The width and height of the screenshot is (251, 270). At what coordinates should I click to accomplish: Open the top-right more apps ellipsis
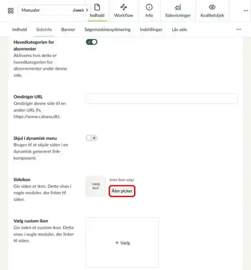click(246, 11)
